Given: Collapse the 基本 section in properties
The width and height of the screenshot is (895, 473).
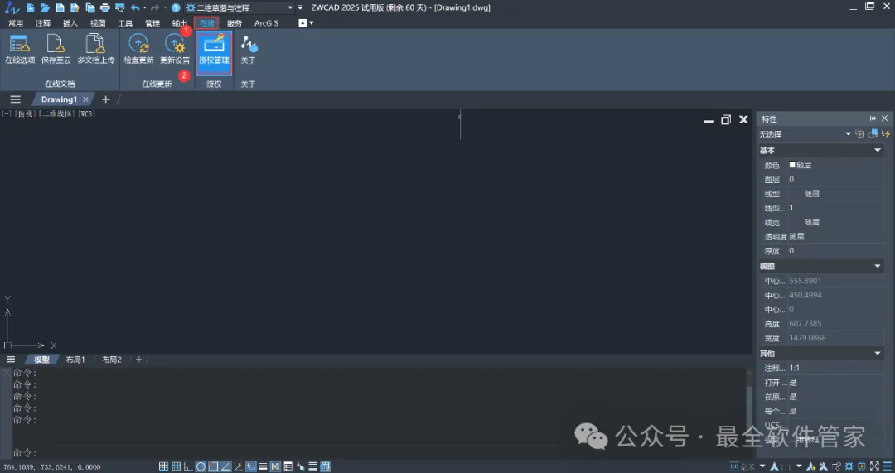Looking at the screenshot, I should 878,151.
